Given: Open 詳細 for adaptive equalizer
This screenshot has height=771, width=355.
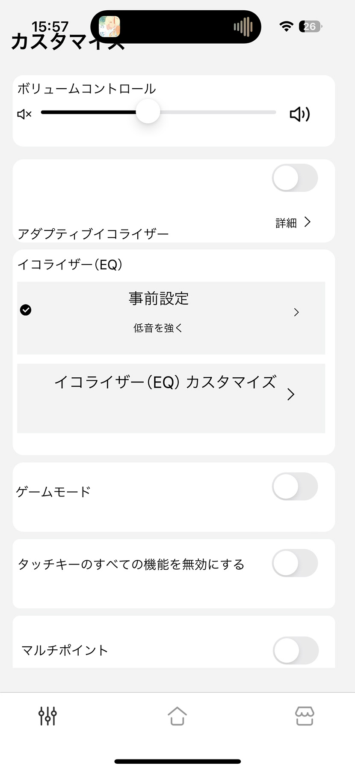Looking at the screenshot, I should point(286,223).
